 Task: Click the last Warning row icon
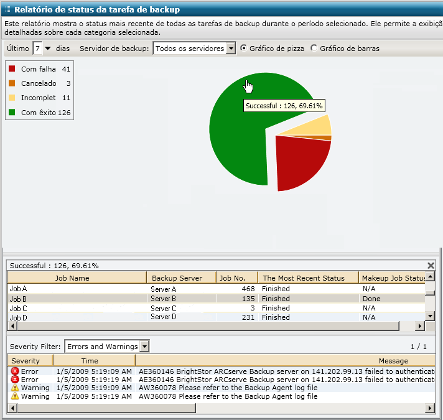[15, 396]
